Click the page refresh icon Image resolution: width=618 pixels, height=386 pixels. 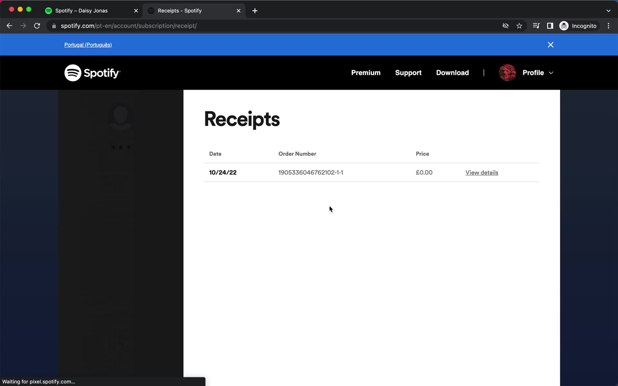(x=37, y=26)
